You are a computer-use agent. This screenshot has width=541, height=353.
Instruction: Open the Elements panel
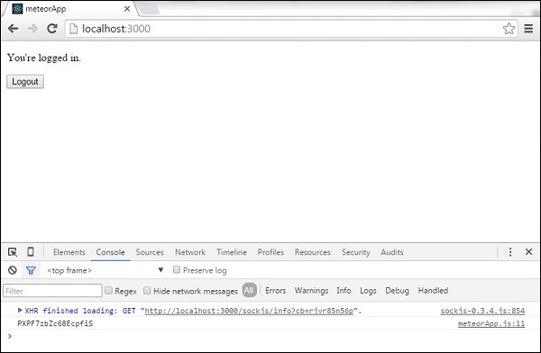[x=69, y=252]
